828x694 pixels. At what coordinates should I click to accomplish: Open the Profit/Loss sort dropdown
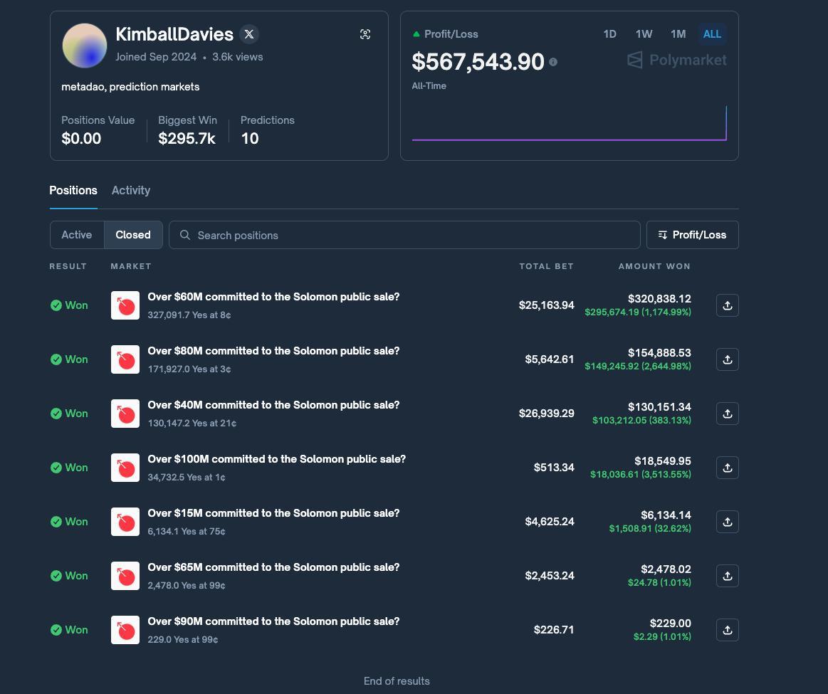[x=692, y=235]
